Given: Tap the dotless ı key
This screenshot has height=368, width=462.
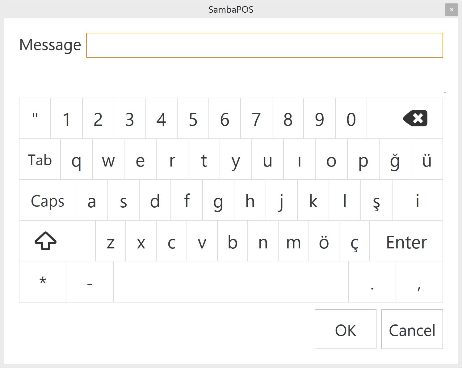Looking at the screenshot, I should coord(300,159).
